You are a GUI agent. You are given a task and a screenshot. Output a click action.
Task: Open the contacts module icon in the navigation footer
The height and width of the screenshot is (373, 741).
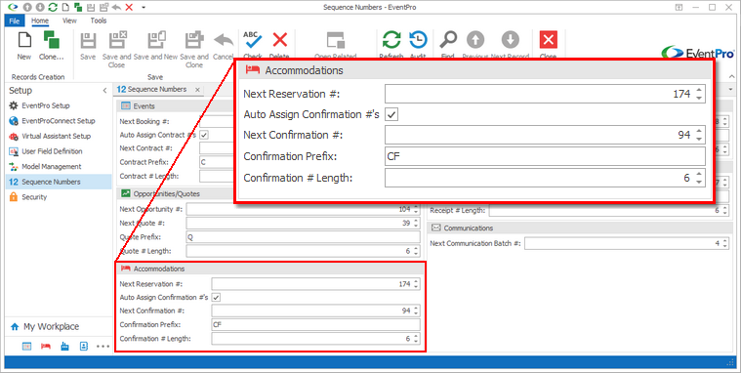pos(84,347)
